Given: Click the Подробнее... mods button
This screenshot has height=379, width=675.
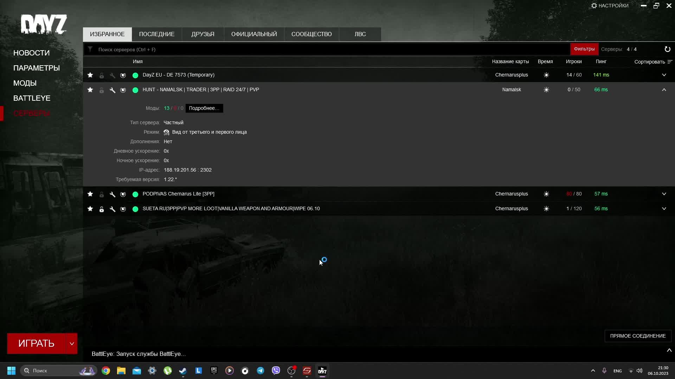Looking at the screenshot, I should [x=204, y=108].
